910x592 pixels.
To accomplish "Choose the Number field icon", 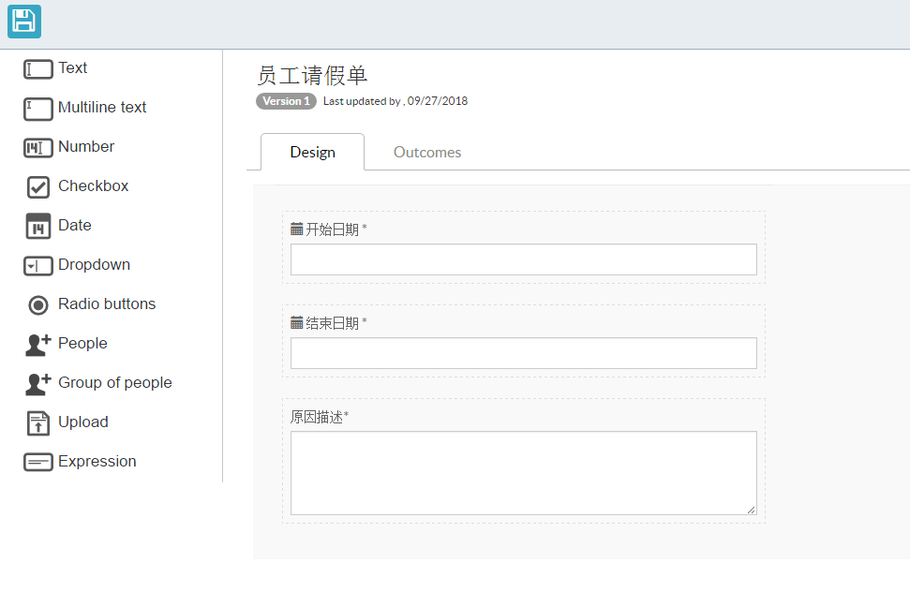I will click(38, 148).
